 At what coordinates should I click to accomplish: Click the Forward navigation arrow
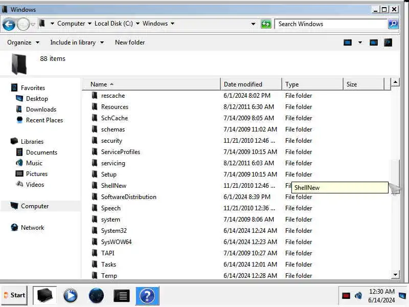23,25
